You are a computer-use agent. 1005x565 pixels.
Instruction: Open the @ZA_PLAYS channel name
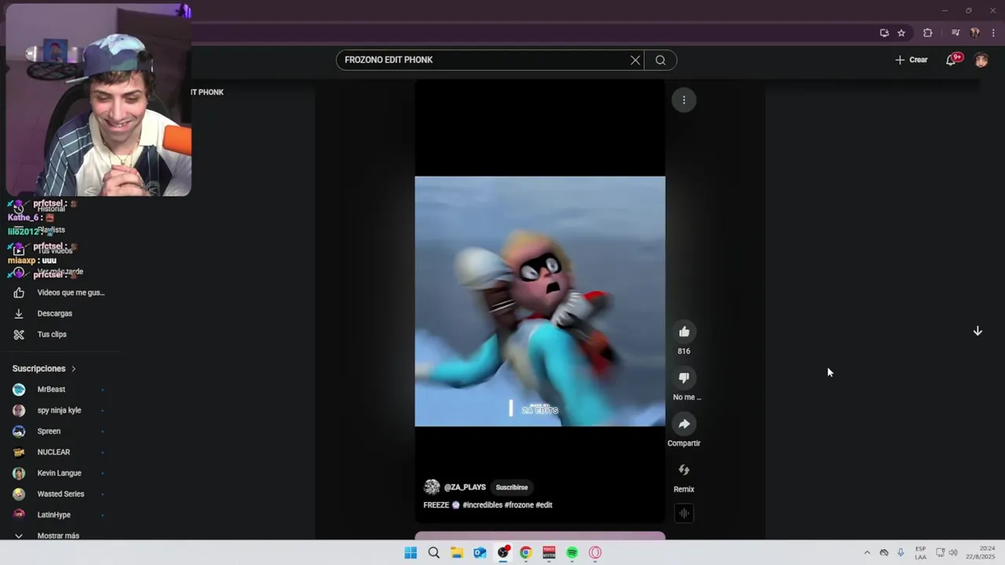pos(465,487)
